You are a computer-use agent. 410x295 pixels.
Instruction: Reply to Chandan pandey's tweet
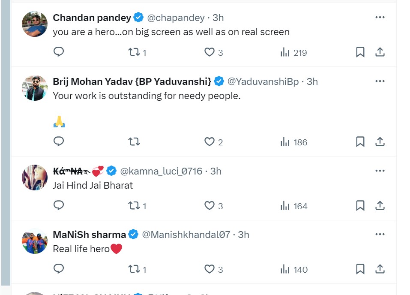pyautogui.click(x=59, y=52)
